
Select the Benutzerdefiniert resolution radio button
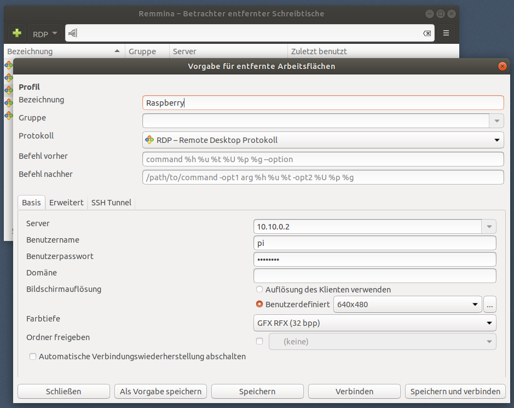pos(259,304)
